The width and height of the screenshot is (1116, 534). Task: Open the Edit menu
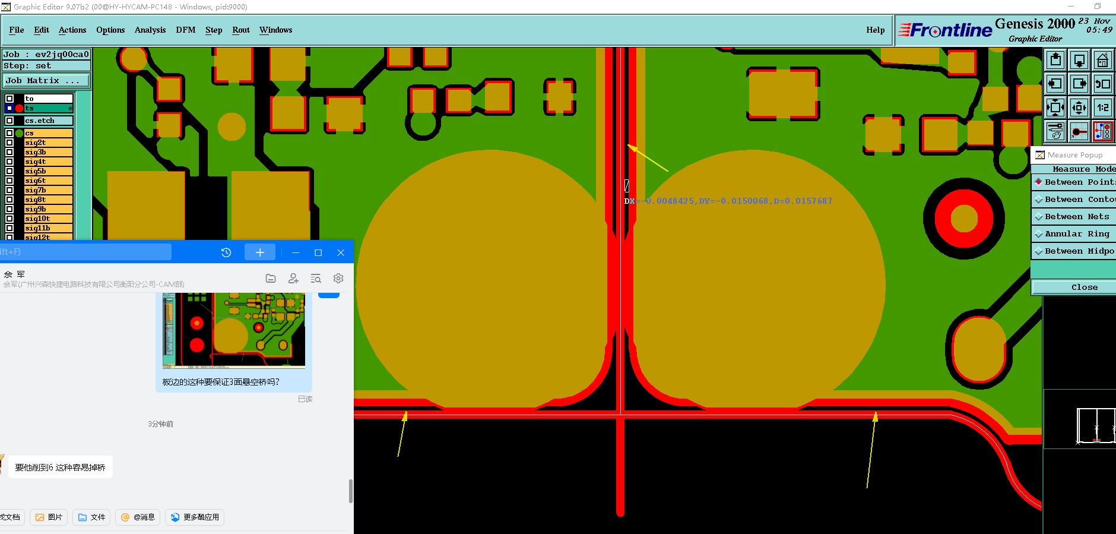tap(42, 30)
